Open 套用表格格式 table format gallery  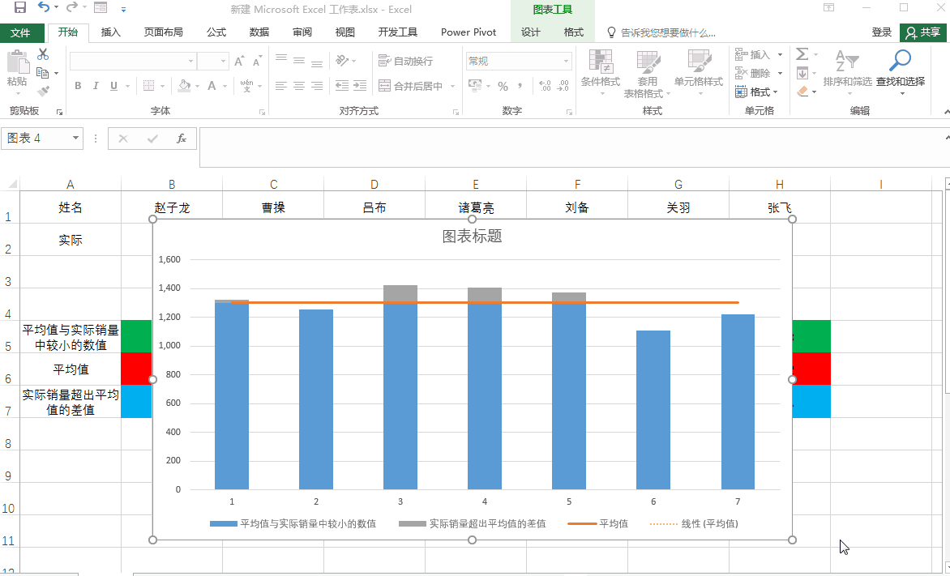point(647,73)
